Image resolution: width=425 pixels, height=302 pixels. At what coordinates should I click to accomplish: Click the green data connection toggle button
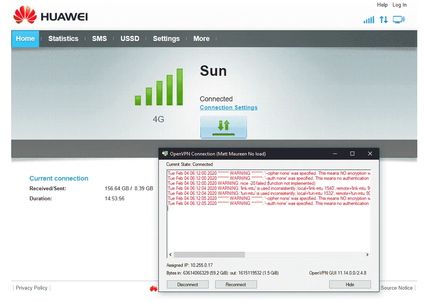(224, 127)
